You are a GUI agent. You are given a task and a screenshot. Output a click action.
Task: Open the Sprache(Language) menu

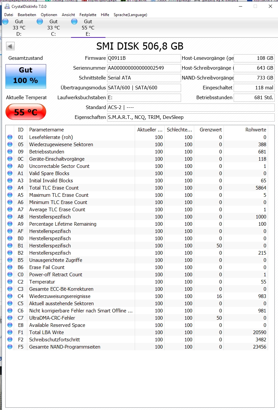click(130, 15)
